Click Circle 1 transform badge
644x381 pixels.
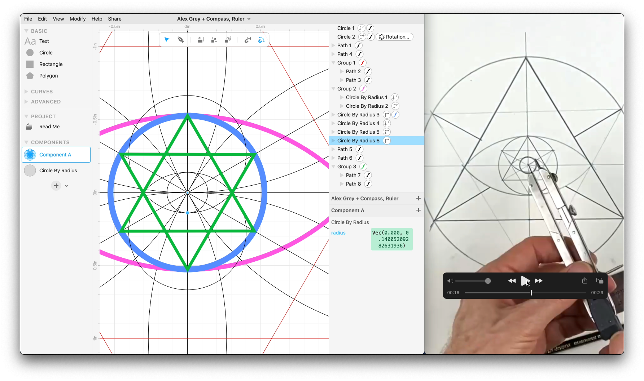tap(361, 28)
